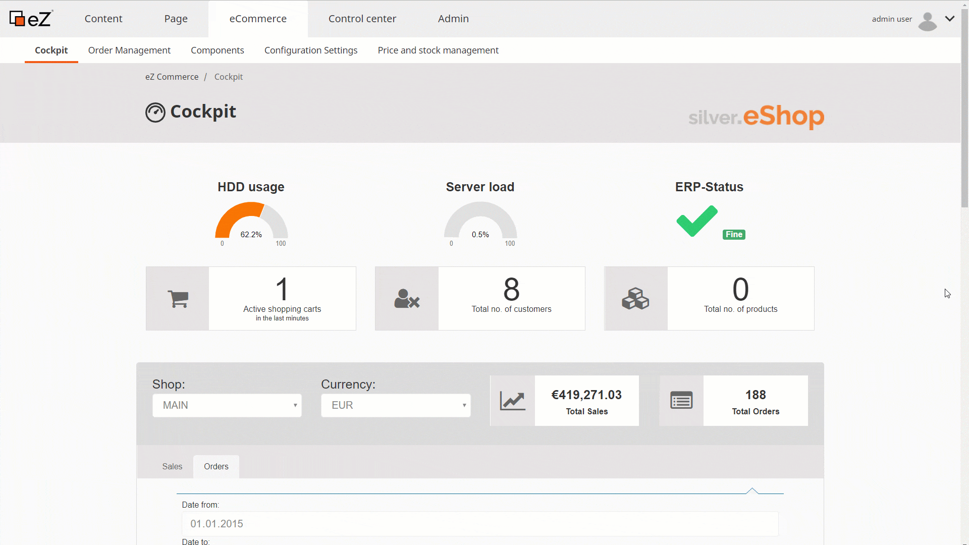
Task: Open the Control center menu
Action: 362,19
